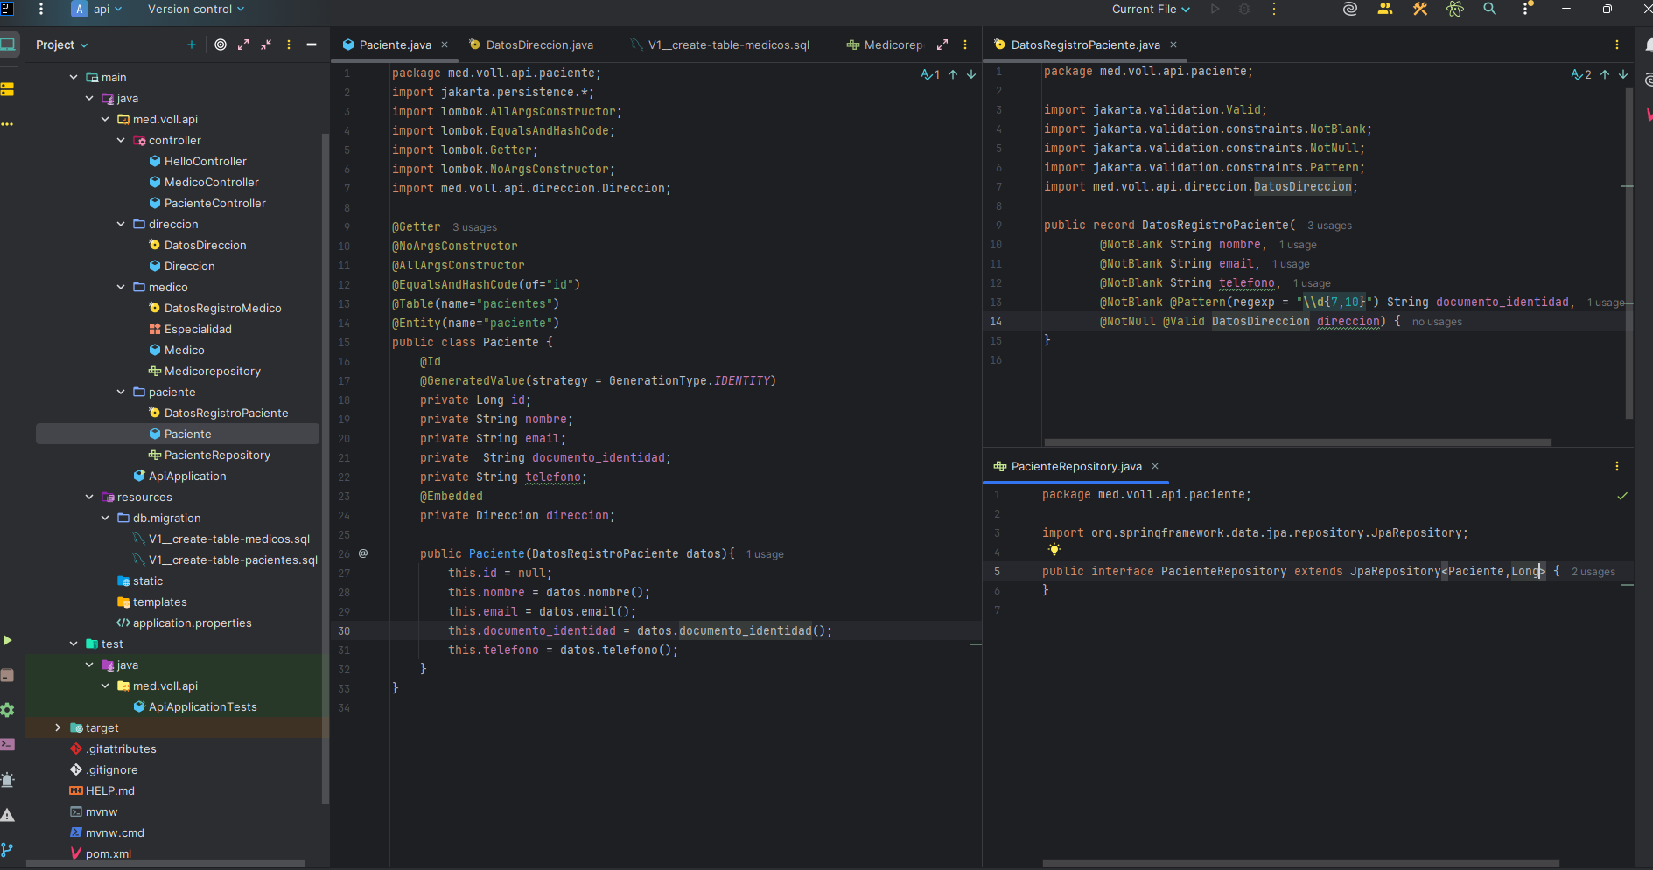Viewport: 1653px width, 870px height.
Task: Switch to DatosDireccion.java tab
Action: coord(530,45)
